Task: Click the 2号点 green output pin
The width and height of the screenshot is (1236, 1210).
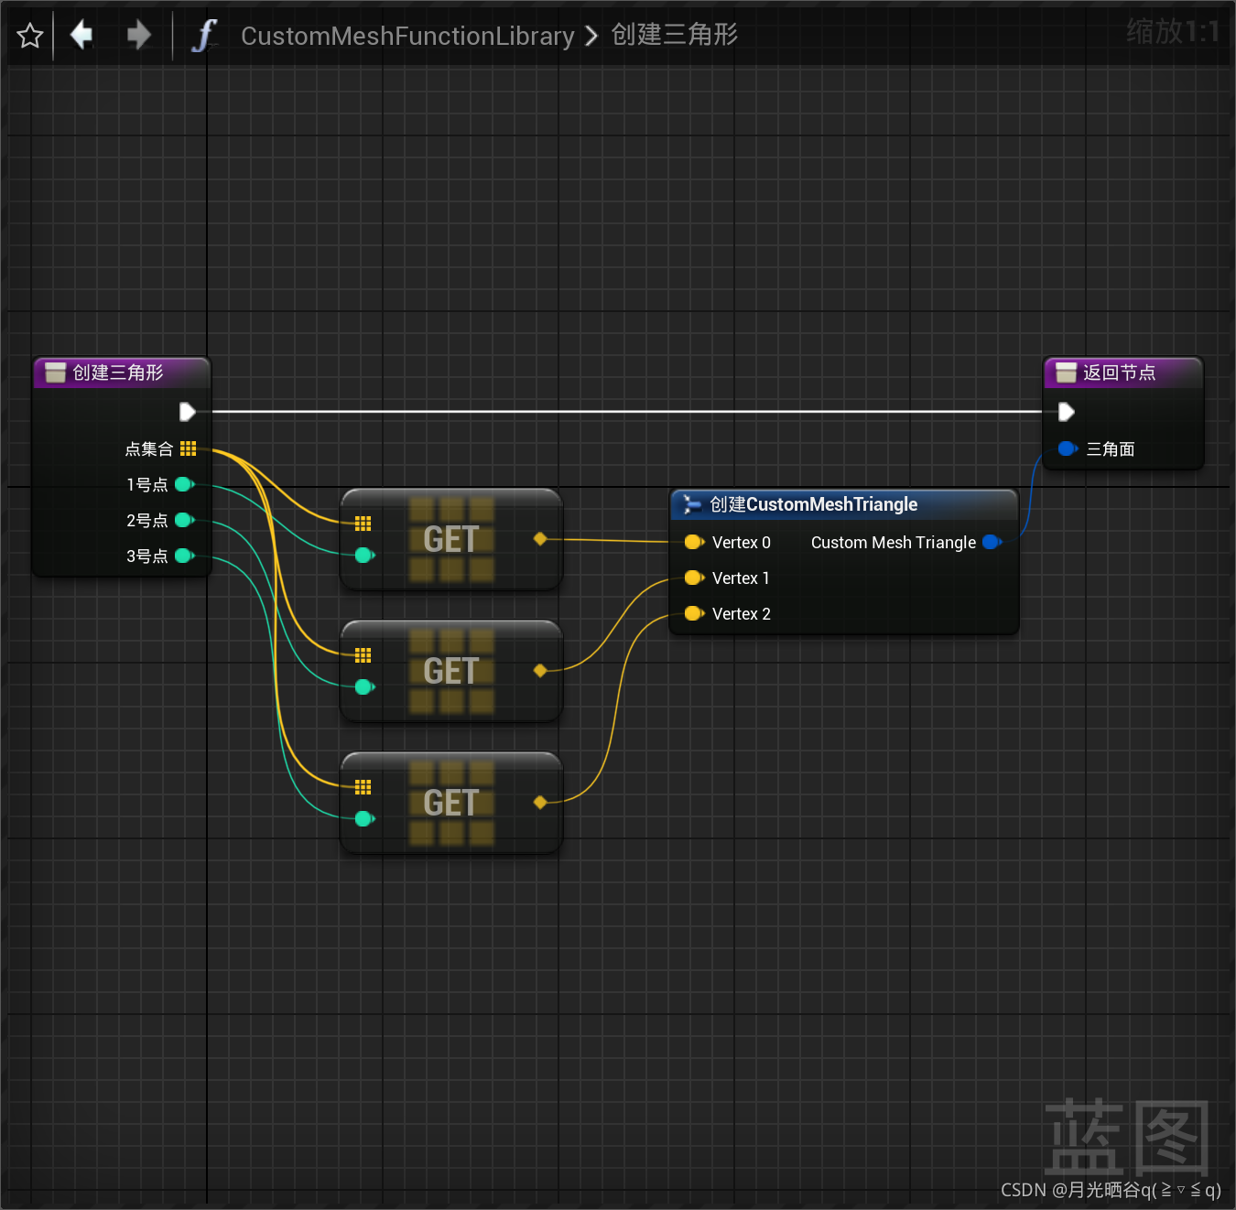Action: click(x=182, y=520)
